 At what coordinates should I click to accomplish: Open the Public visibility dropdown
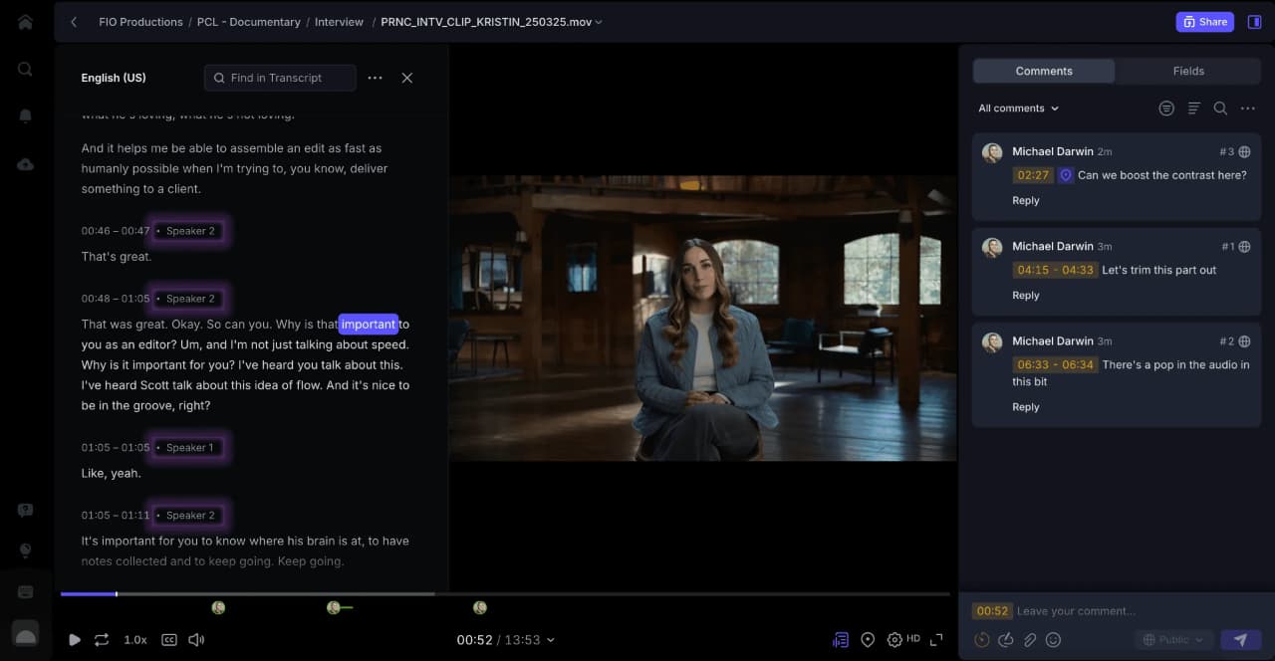(x=1173, y=640)
